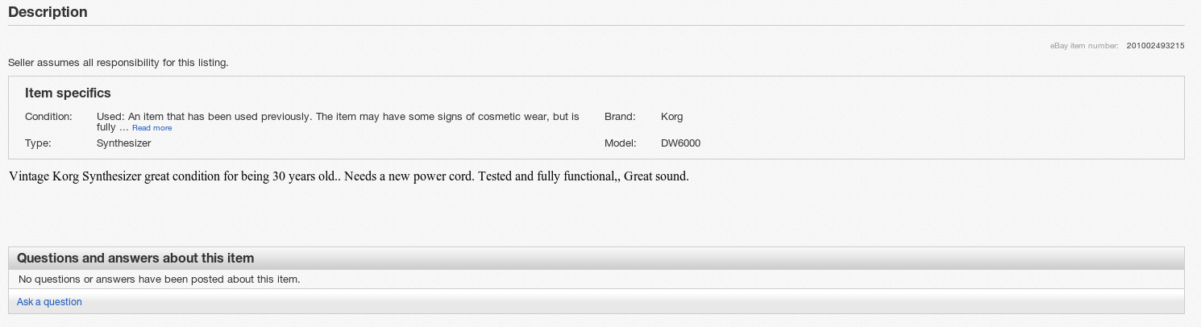Open the Ask a question link
This screenshot has height=327, width=1201.
49,302
